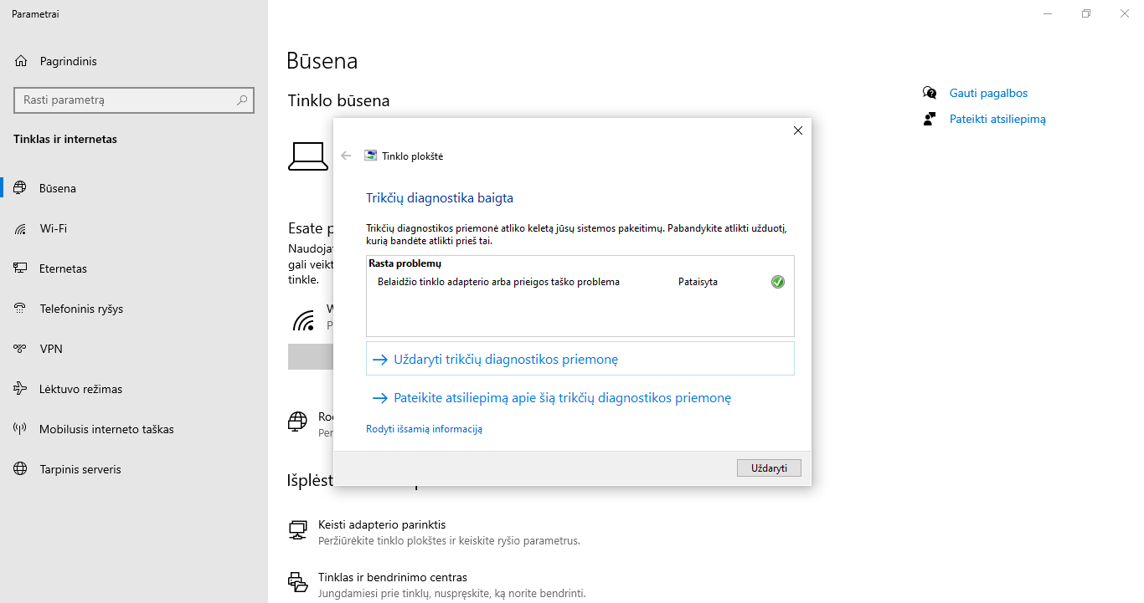Click the VPN icon in sidebar

tap(21, 349)
